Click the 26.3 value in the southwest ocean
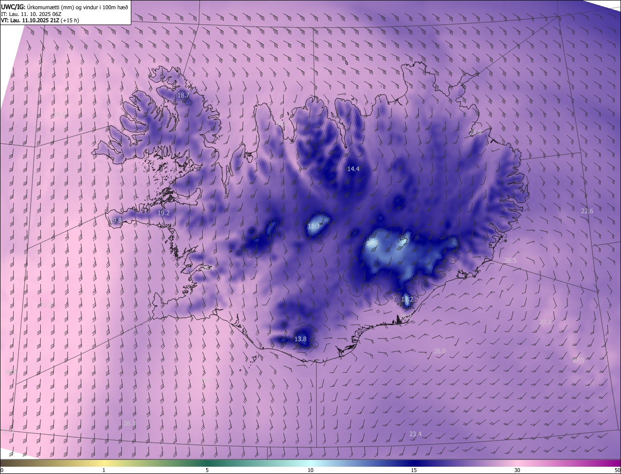Screen dimensions: 621x474 pos(130,423)
